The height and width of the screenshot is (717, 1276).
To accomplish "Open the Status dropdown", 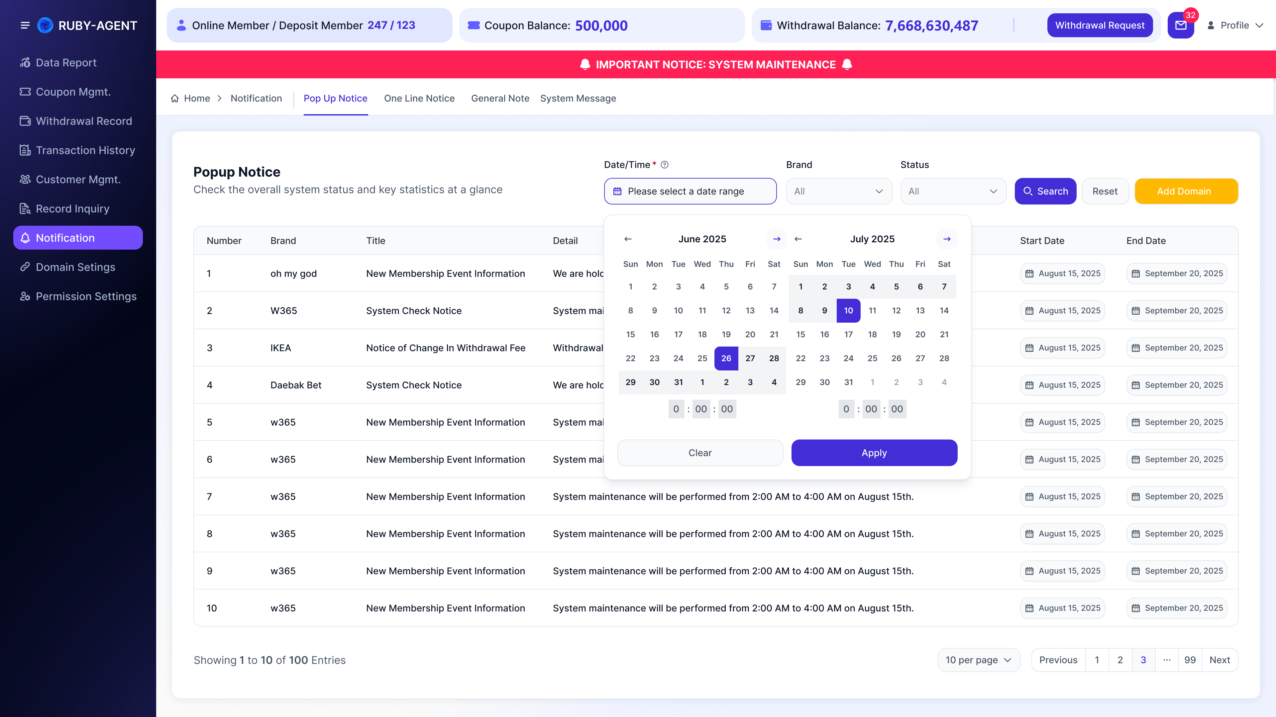I will pos(953,192).
